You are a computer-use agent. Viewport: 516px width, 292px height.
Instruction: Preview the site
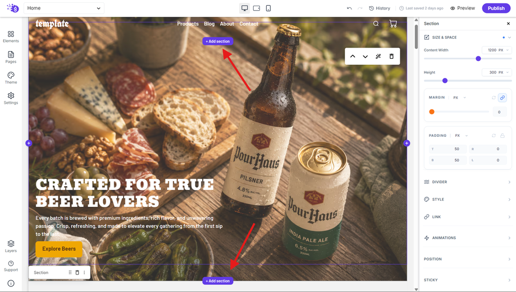pyautogui.click(x=462, y=8)
